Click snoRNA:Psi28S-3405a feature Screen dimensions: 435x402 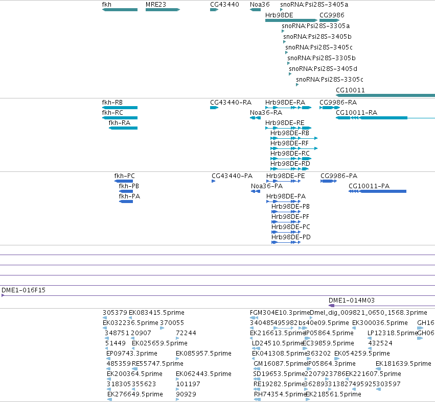coord(282,10)
